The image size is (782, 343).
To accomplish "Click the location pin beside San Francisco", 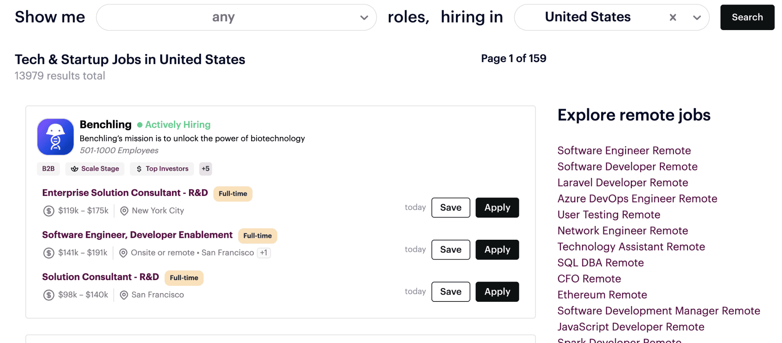I will click(124, 295).
